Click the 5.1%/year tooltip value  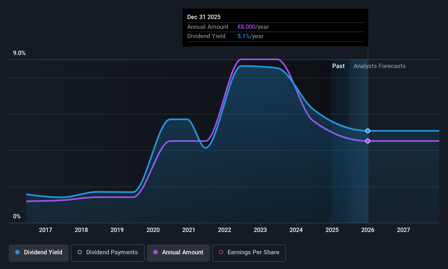(250, 36)
